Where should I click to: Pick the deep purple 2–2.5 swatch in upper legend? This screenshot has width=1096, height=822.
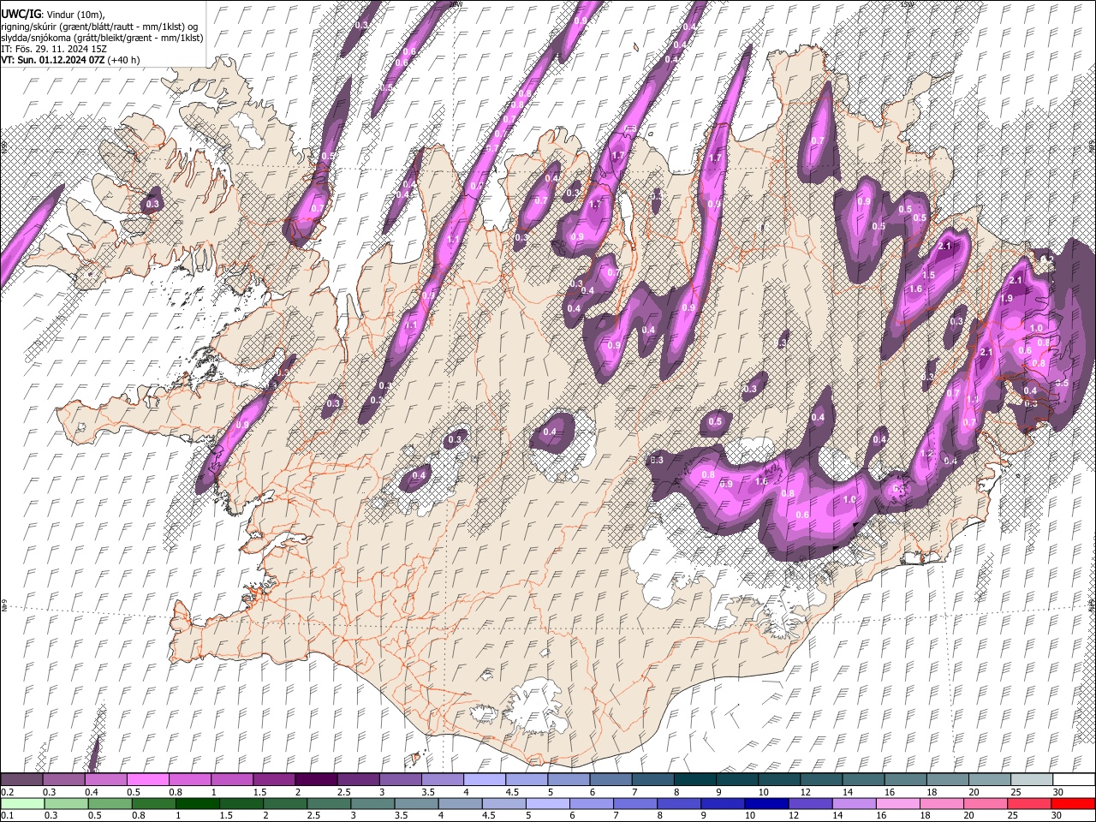click(316, 780)
